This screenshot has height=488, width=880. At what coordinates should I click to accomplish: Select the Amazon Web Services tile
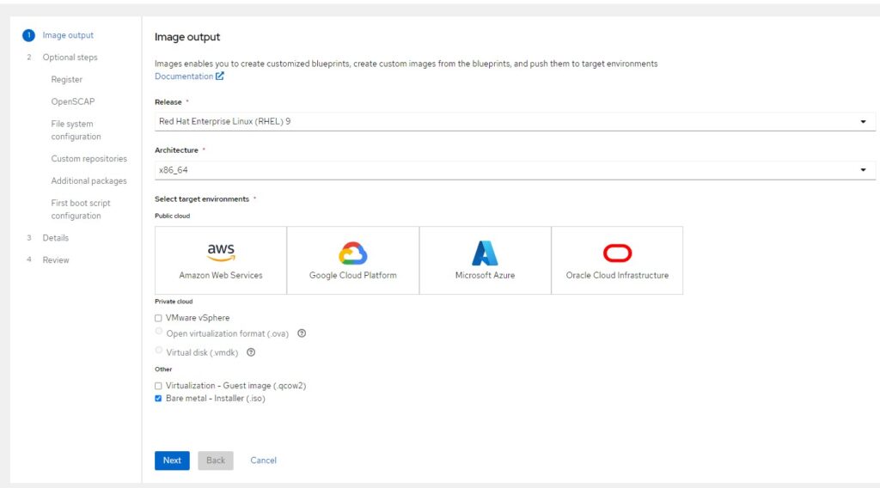221,260
